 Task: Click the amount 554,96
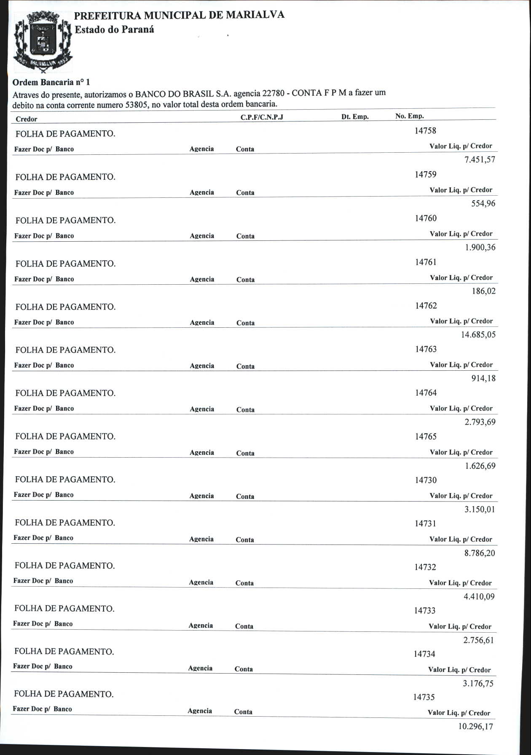(483, 204)
